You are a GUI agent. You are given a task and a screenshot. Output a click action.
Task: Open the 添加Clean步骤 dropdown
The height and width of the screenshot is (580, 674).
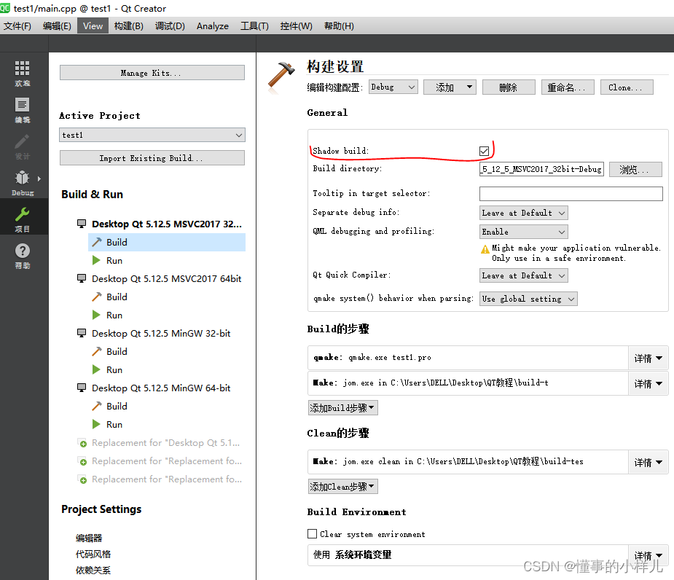tap(342, 486)
